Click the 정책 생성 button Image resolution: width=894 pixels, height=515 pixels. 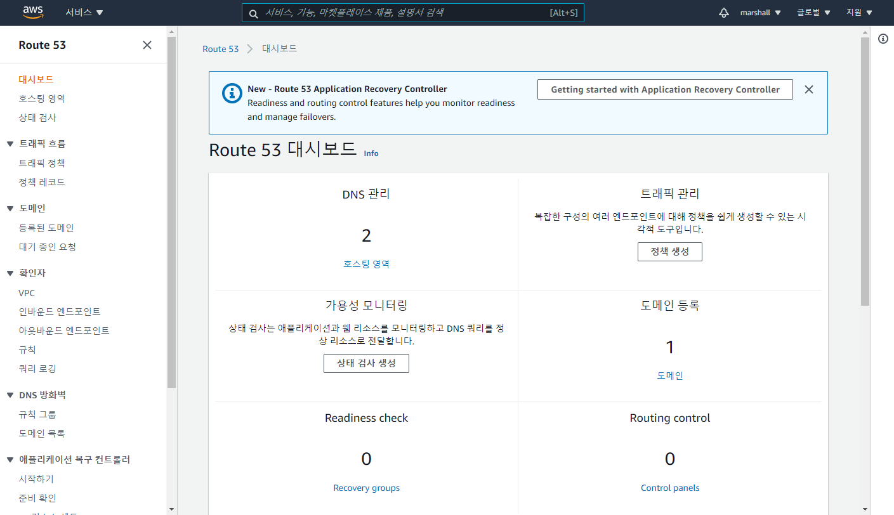tap(670, 252)
